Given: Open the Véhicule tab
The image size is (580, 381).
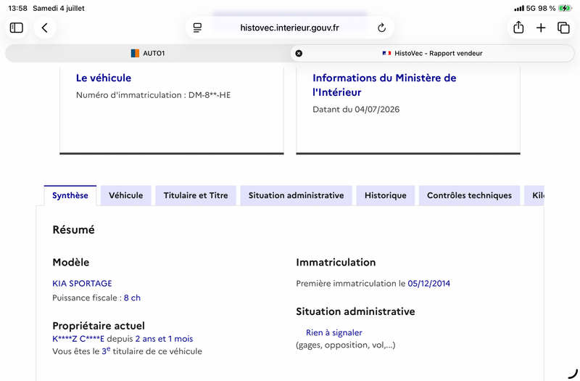Looking at the screenshot, I should pyautogui.click(x=125, y=195).
